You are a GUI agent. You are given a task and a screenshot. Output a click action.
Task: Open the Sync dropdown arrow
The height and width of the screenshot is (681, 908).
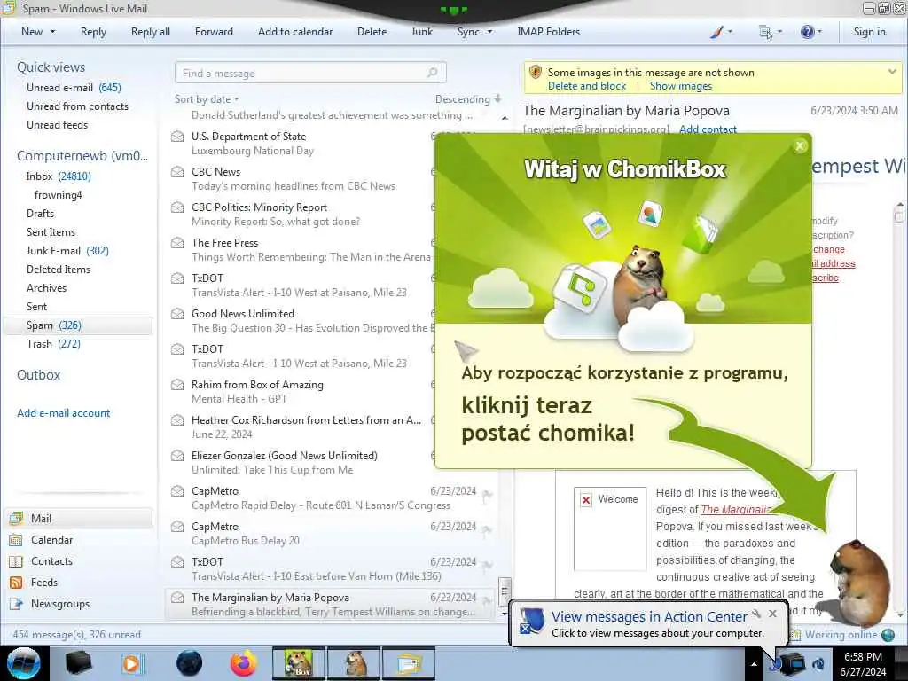point(489,32)
